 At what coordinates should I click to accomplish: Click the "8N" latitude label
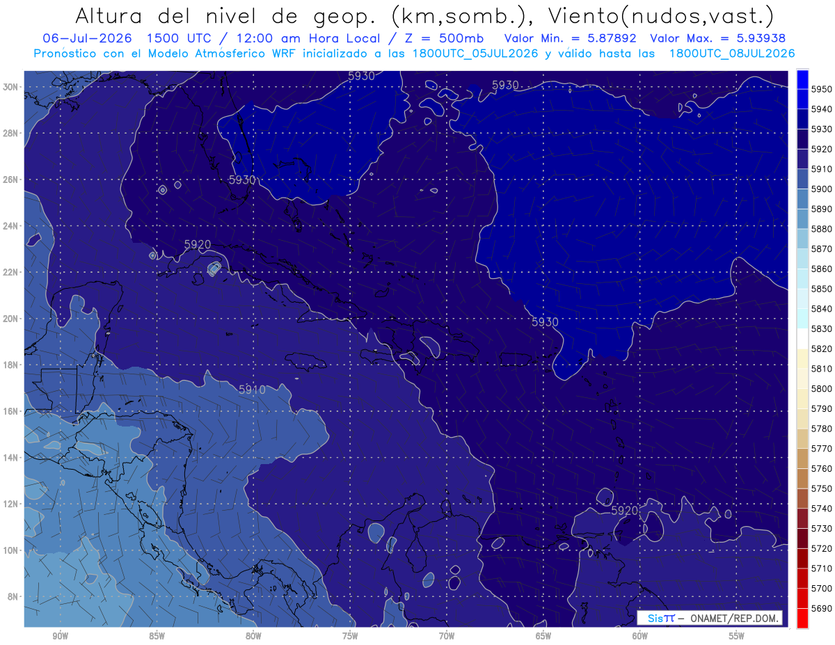14,596
